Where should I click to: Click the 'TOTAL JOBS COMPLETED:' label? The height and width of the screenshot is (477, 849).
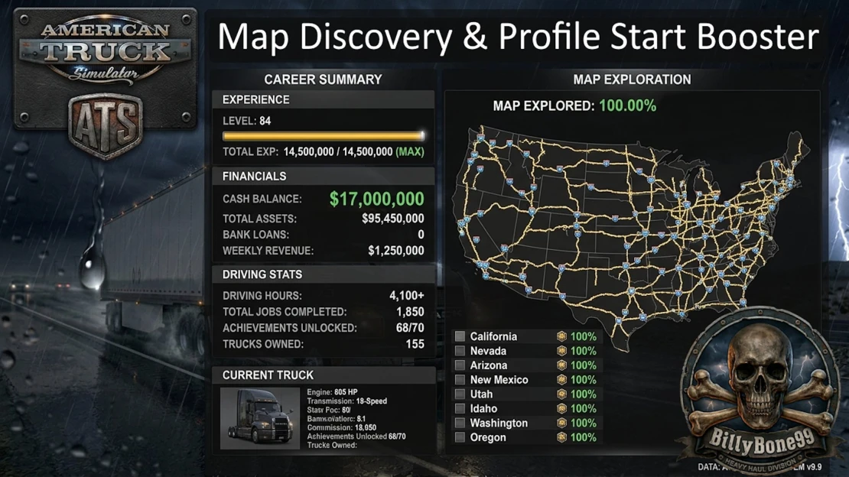click(285, 312)
